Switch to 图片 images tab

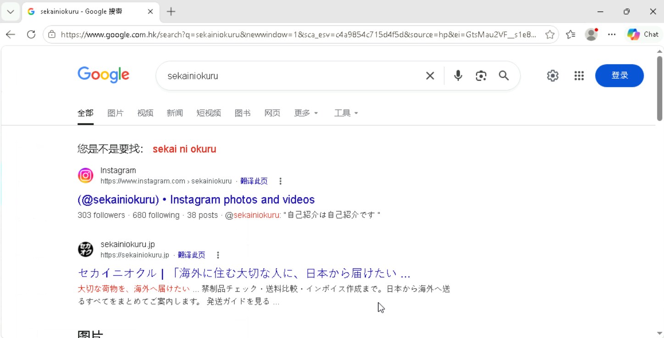(x=115, y=113)
